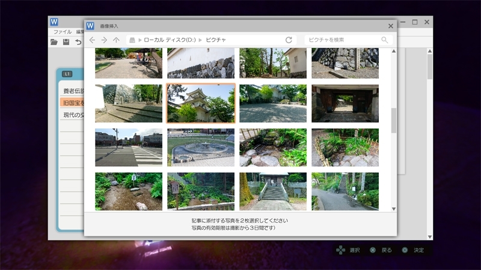
Task: Click the ピクチャを検索 search field
Action: (343, 40)
